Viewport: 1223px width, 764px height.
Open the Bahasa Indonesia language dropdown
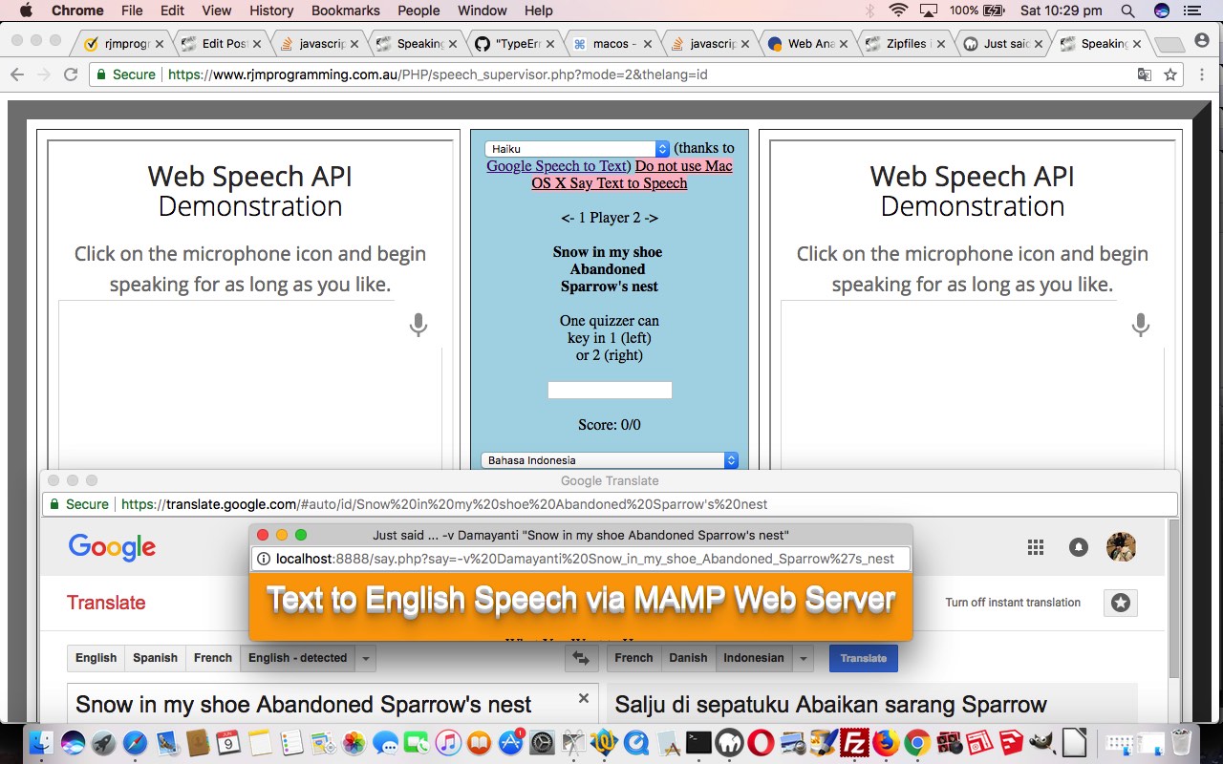[610, 460]
